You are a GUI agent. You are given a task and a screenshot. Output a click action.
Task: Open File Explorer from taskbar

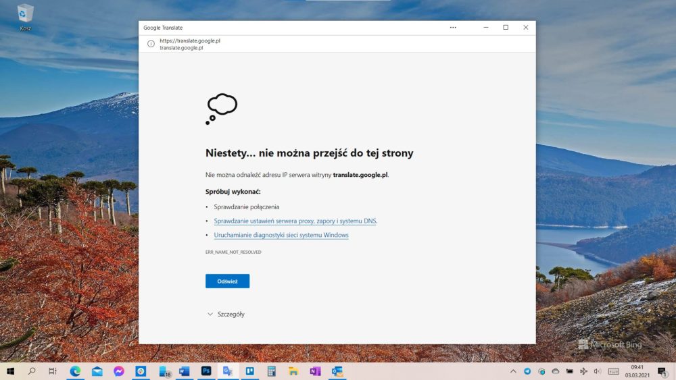pyautogui.click(x=293, y=371)
